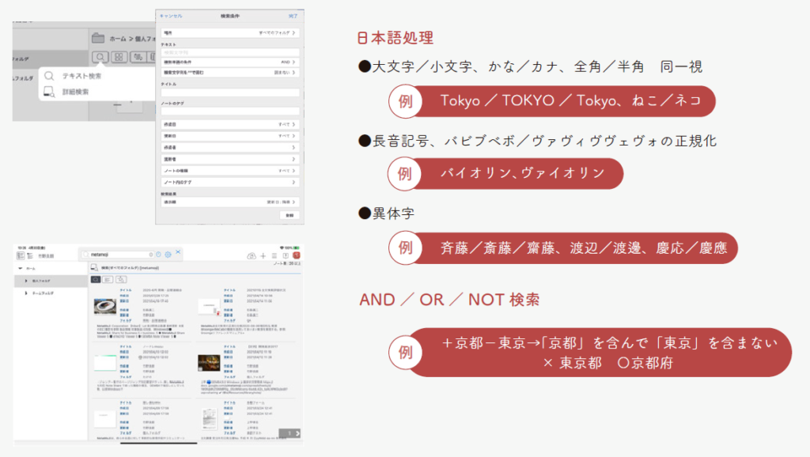
Task: Click the plus icon to add note
Action: pos(263,255)
